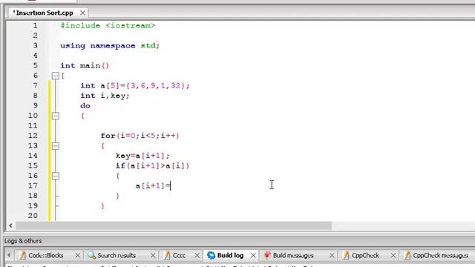
Task: Click line number 12 in the margin
Action: [x=33, y=136]
